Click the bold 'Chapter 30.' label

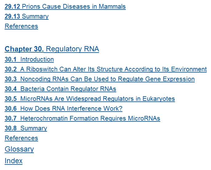click(24, 49)
